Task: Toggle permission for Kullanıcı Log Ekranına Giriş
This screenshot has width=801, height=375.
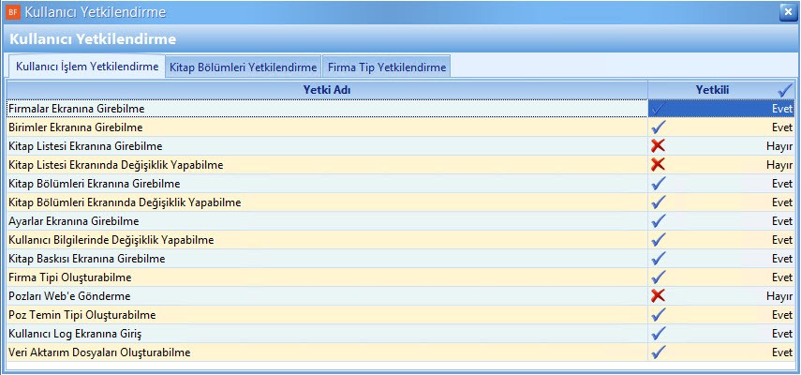Action: tap(659, 334)
